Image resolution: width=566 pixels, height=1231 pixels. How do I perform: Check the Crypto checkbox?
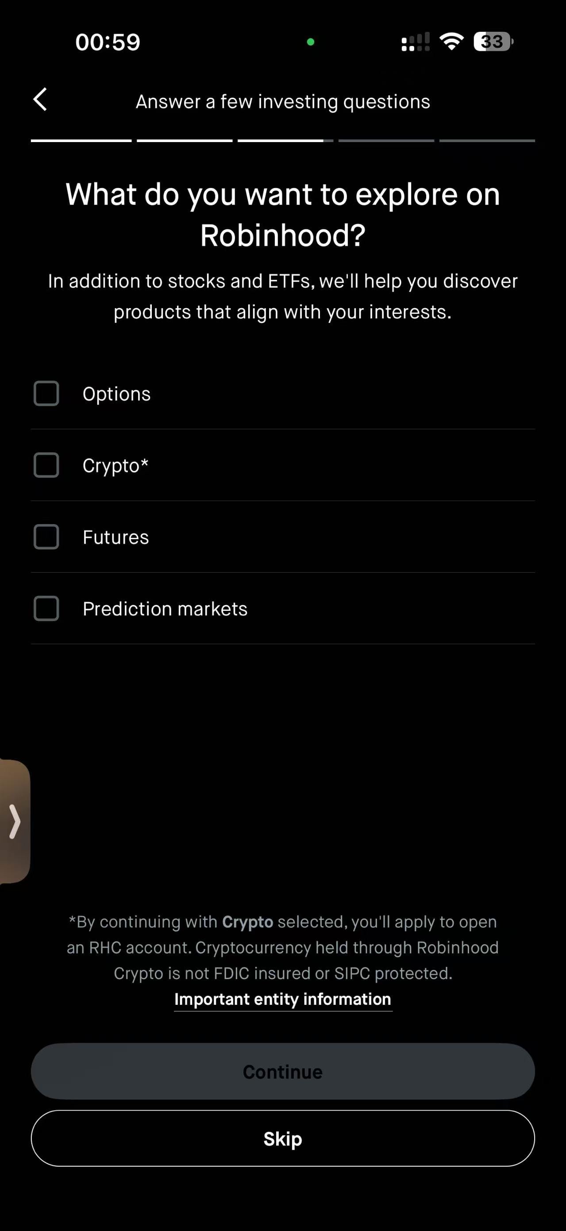(46, 465)
